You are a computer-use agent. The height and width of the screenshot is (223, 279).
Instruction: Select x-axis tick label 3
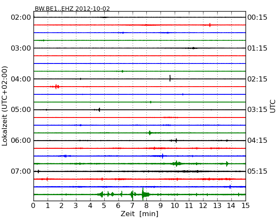(76, 206)
